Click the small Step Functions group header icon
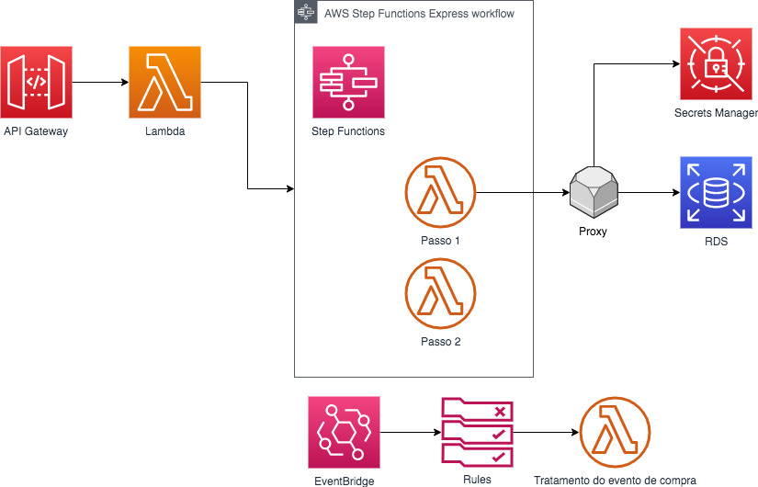 (306, 12)
